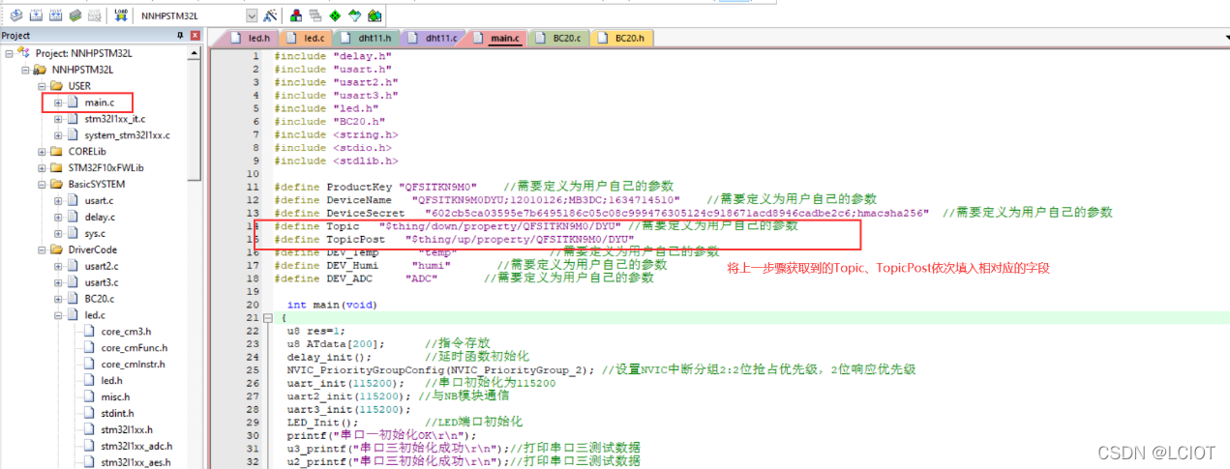Click the #define DeviceSecret code line
1230x469 pixels.
coord(693,212)
